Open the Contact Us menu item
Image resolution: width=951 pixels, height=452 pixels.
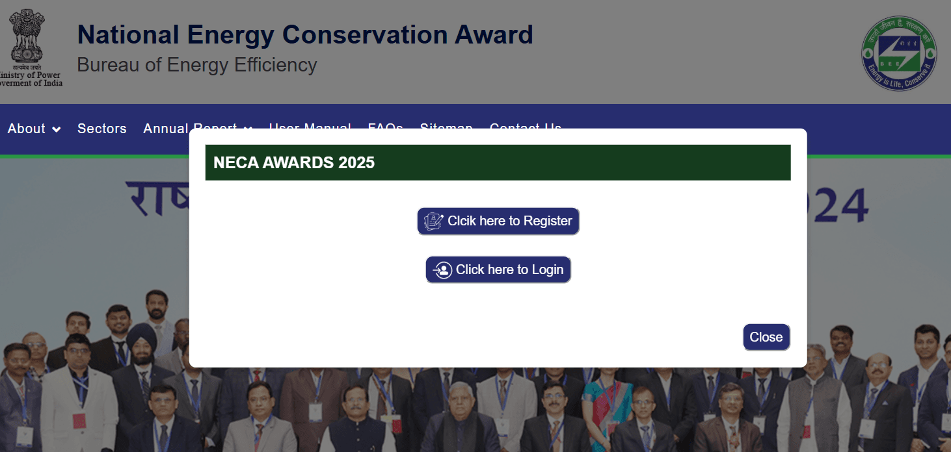(525, 127)
